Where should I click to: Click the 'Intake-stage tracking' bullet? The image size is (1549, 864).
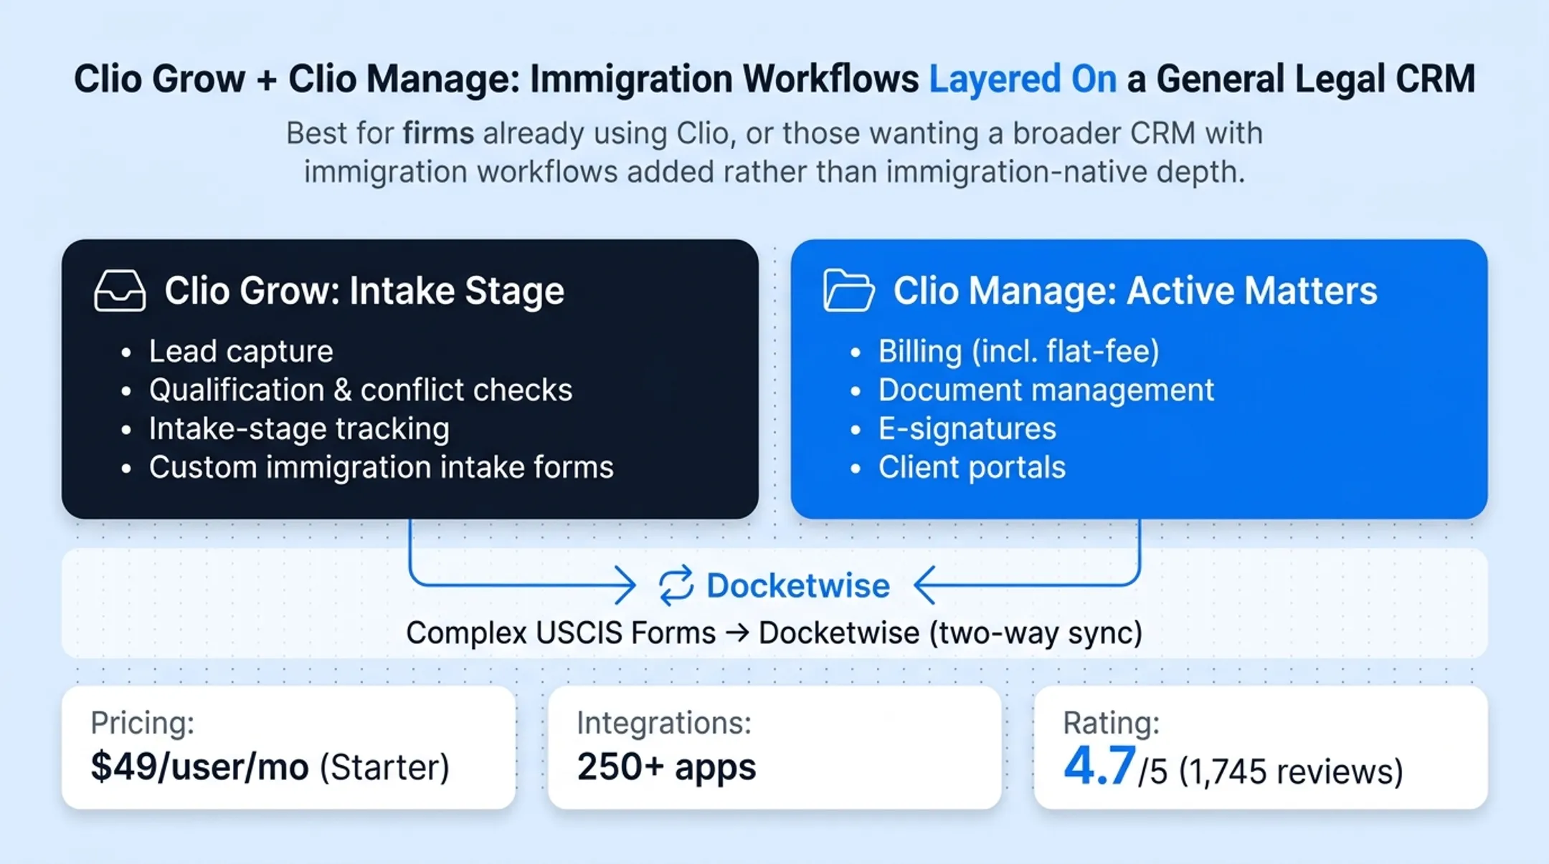[299, 428]
